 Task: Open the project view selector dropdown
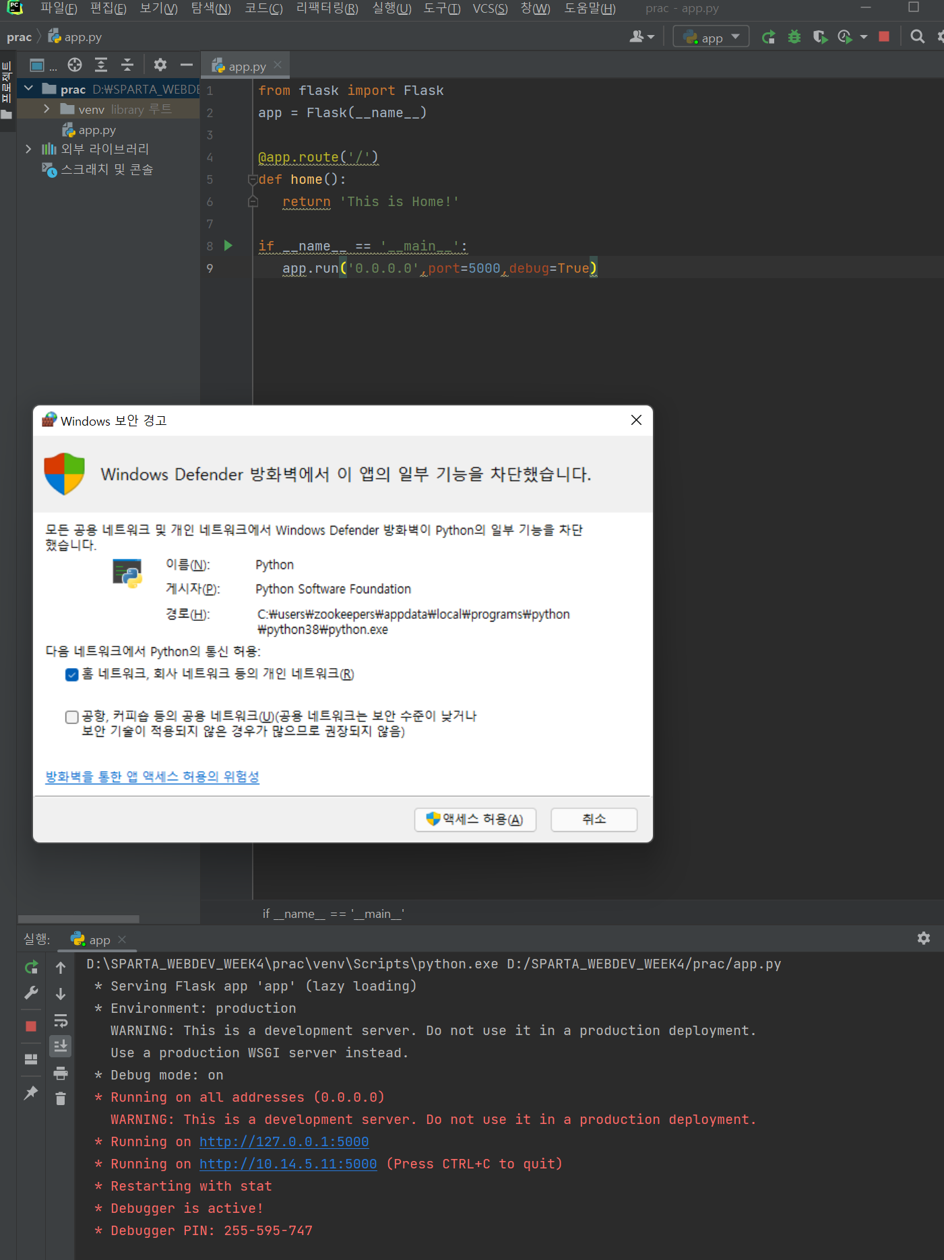pyautogui.click(x=43, y=65)
